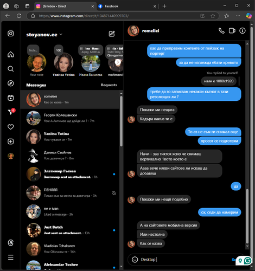This screenshot has width=255, height=271.
Task: Start an audio call with romeliei
Action: pos(221,31)
